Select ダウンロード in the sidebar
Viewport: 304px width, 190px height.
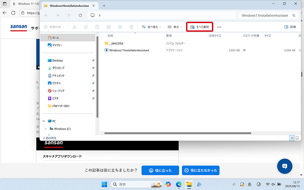pos(58,68)
